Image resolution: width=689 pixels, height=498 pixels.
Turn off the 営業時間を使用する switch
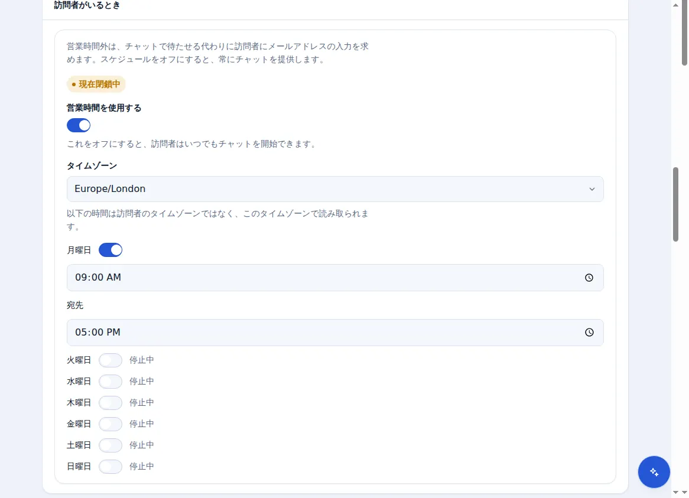pos(79,126)
